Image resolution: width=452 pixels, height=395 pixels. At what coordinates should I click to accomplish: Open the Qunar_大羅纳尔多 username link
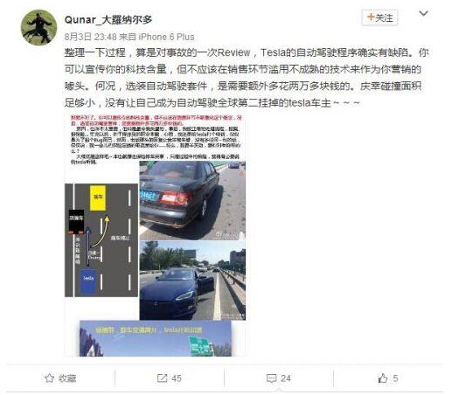click(108, 20)
